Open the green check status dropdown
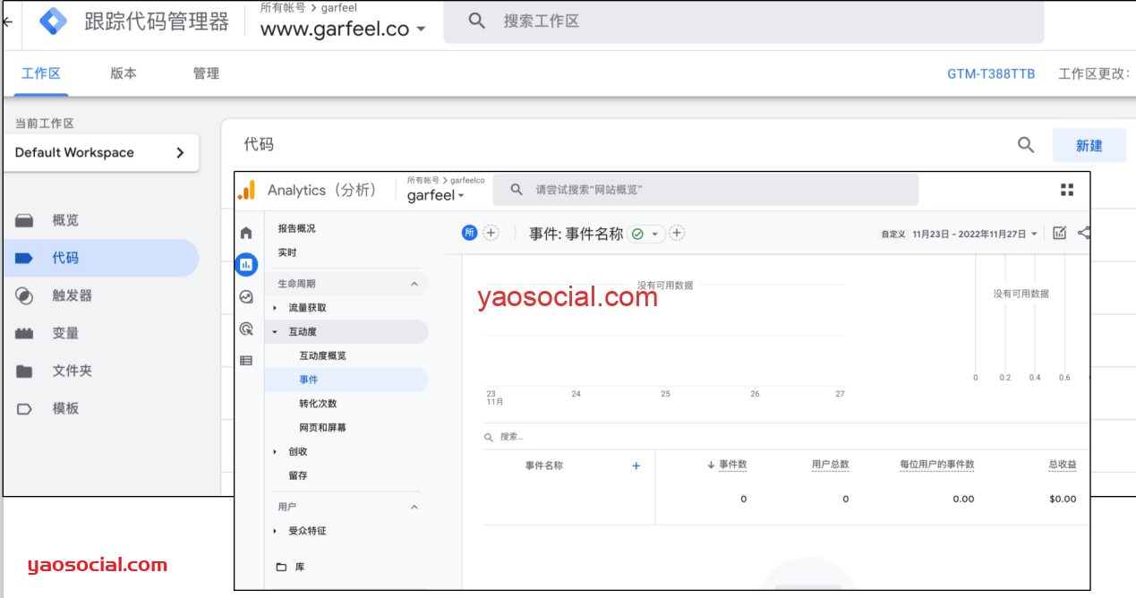1136x598 pixels. [645, 234]
